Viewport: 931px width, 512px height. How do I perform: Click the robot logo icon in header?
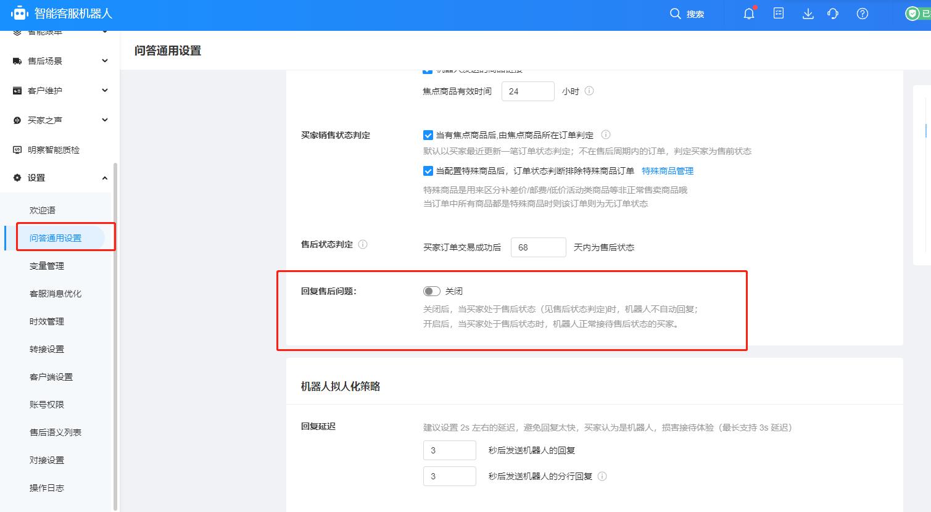click(20, 14)
